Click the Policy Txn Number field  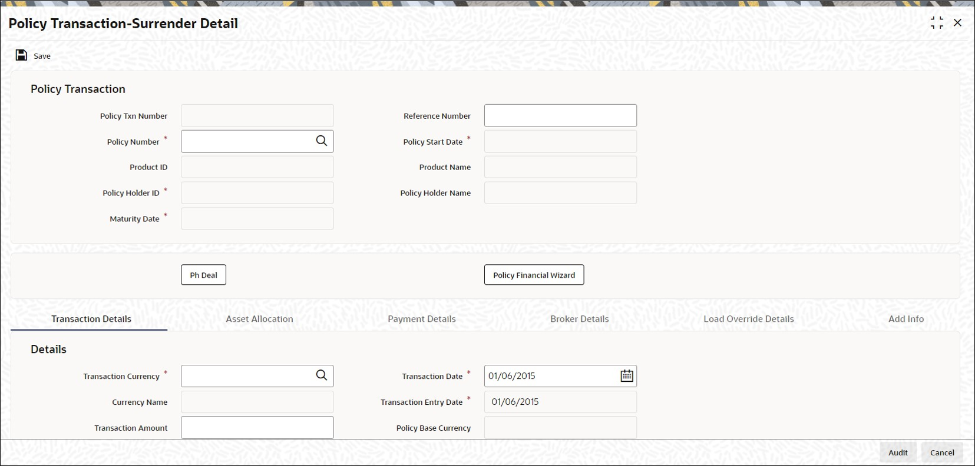click(257, 115)
